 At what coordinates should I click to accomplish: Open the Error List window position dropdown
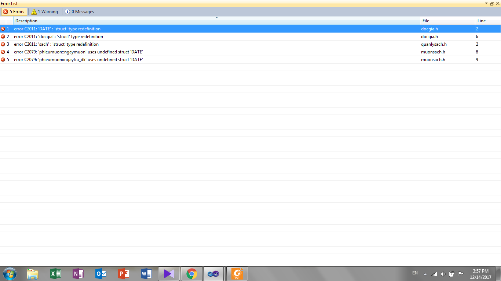point(486,3)
